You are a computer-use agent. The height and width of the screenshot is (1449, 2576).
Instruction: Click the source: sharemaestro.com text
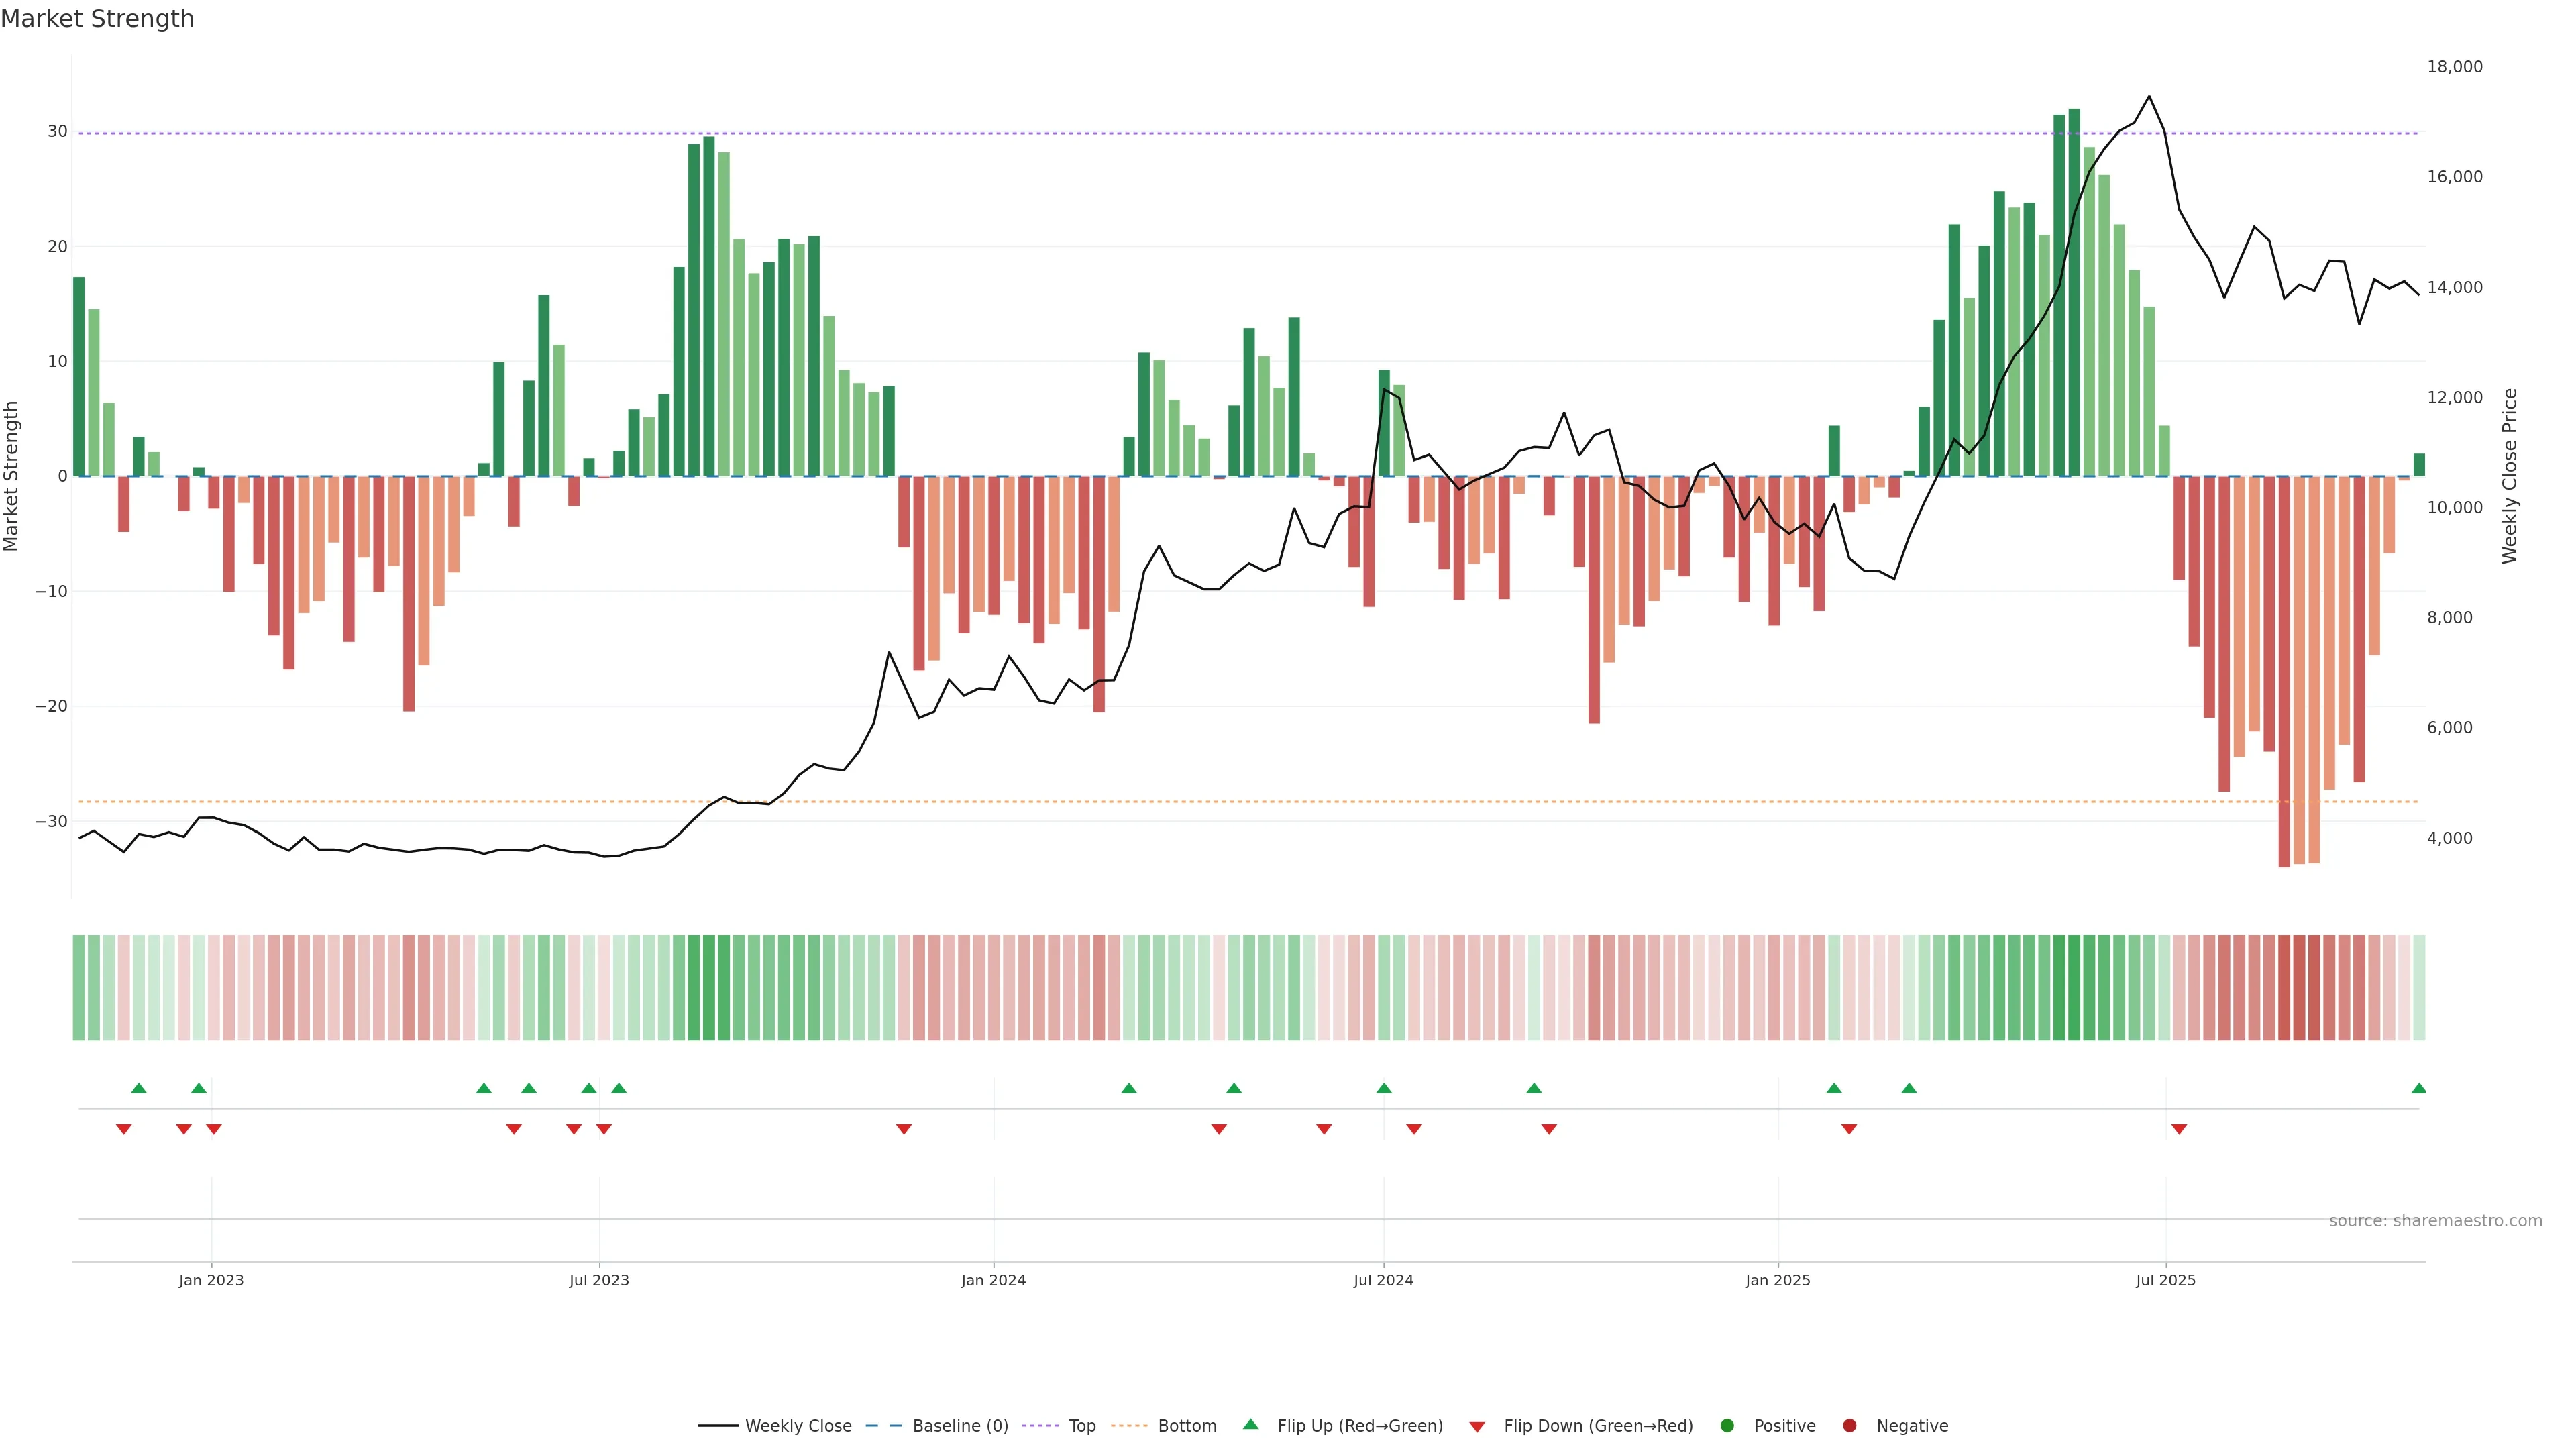click(x=2435, y=1220)
